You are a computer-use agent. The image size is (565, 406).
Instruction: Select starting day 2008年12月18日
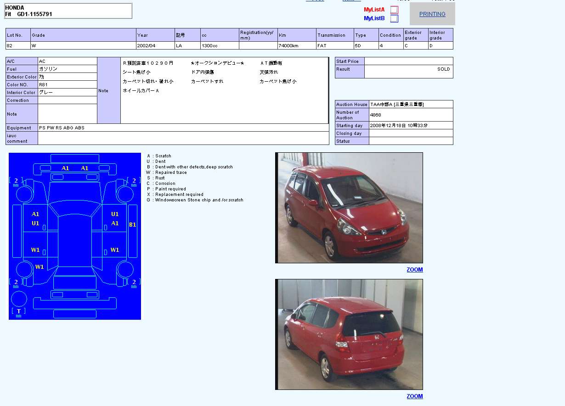389,125
